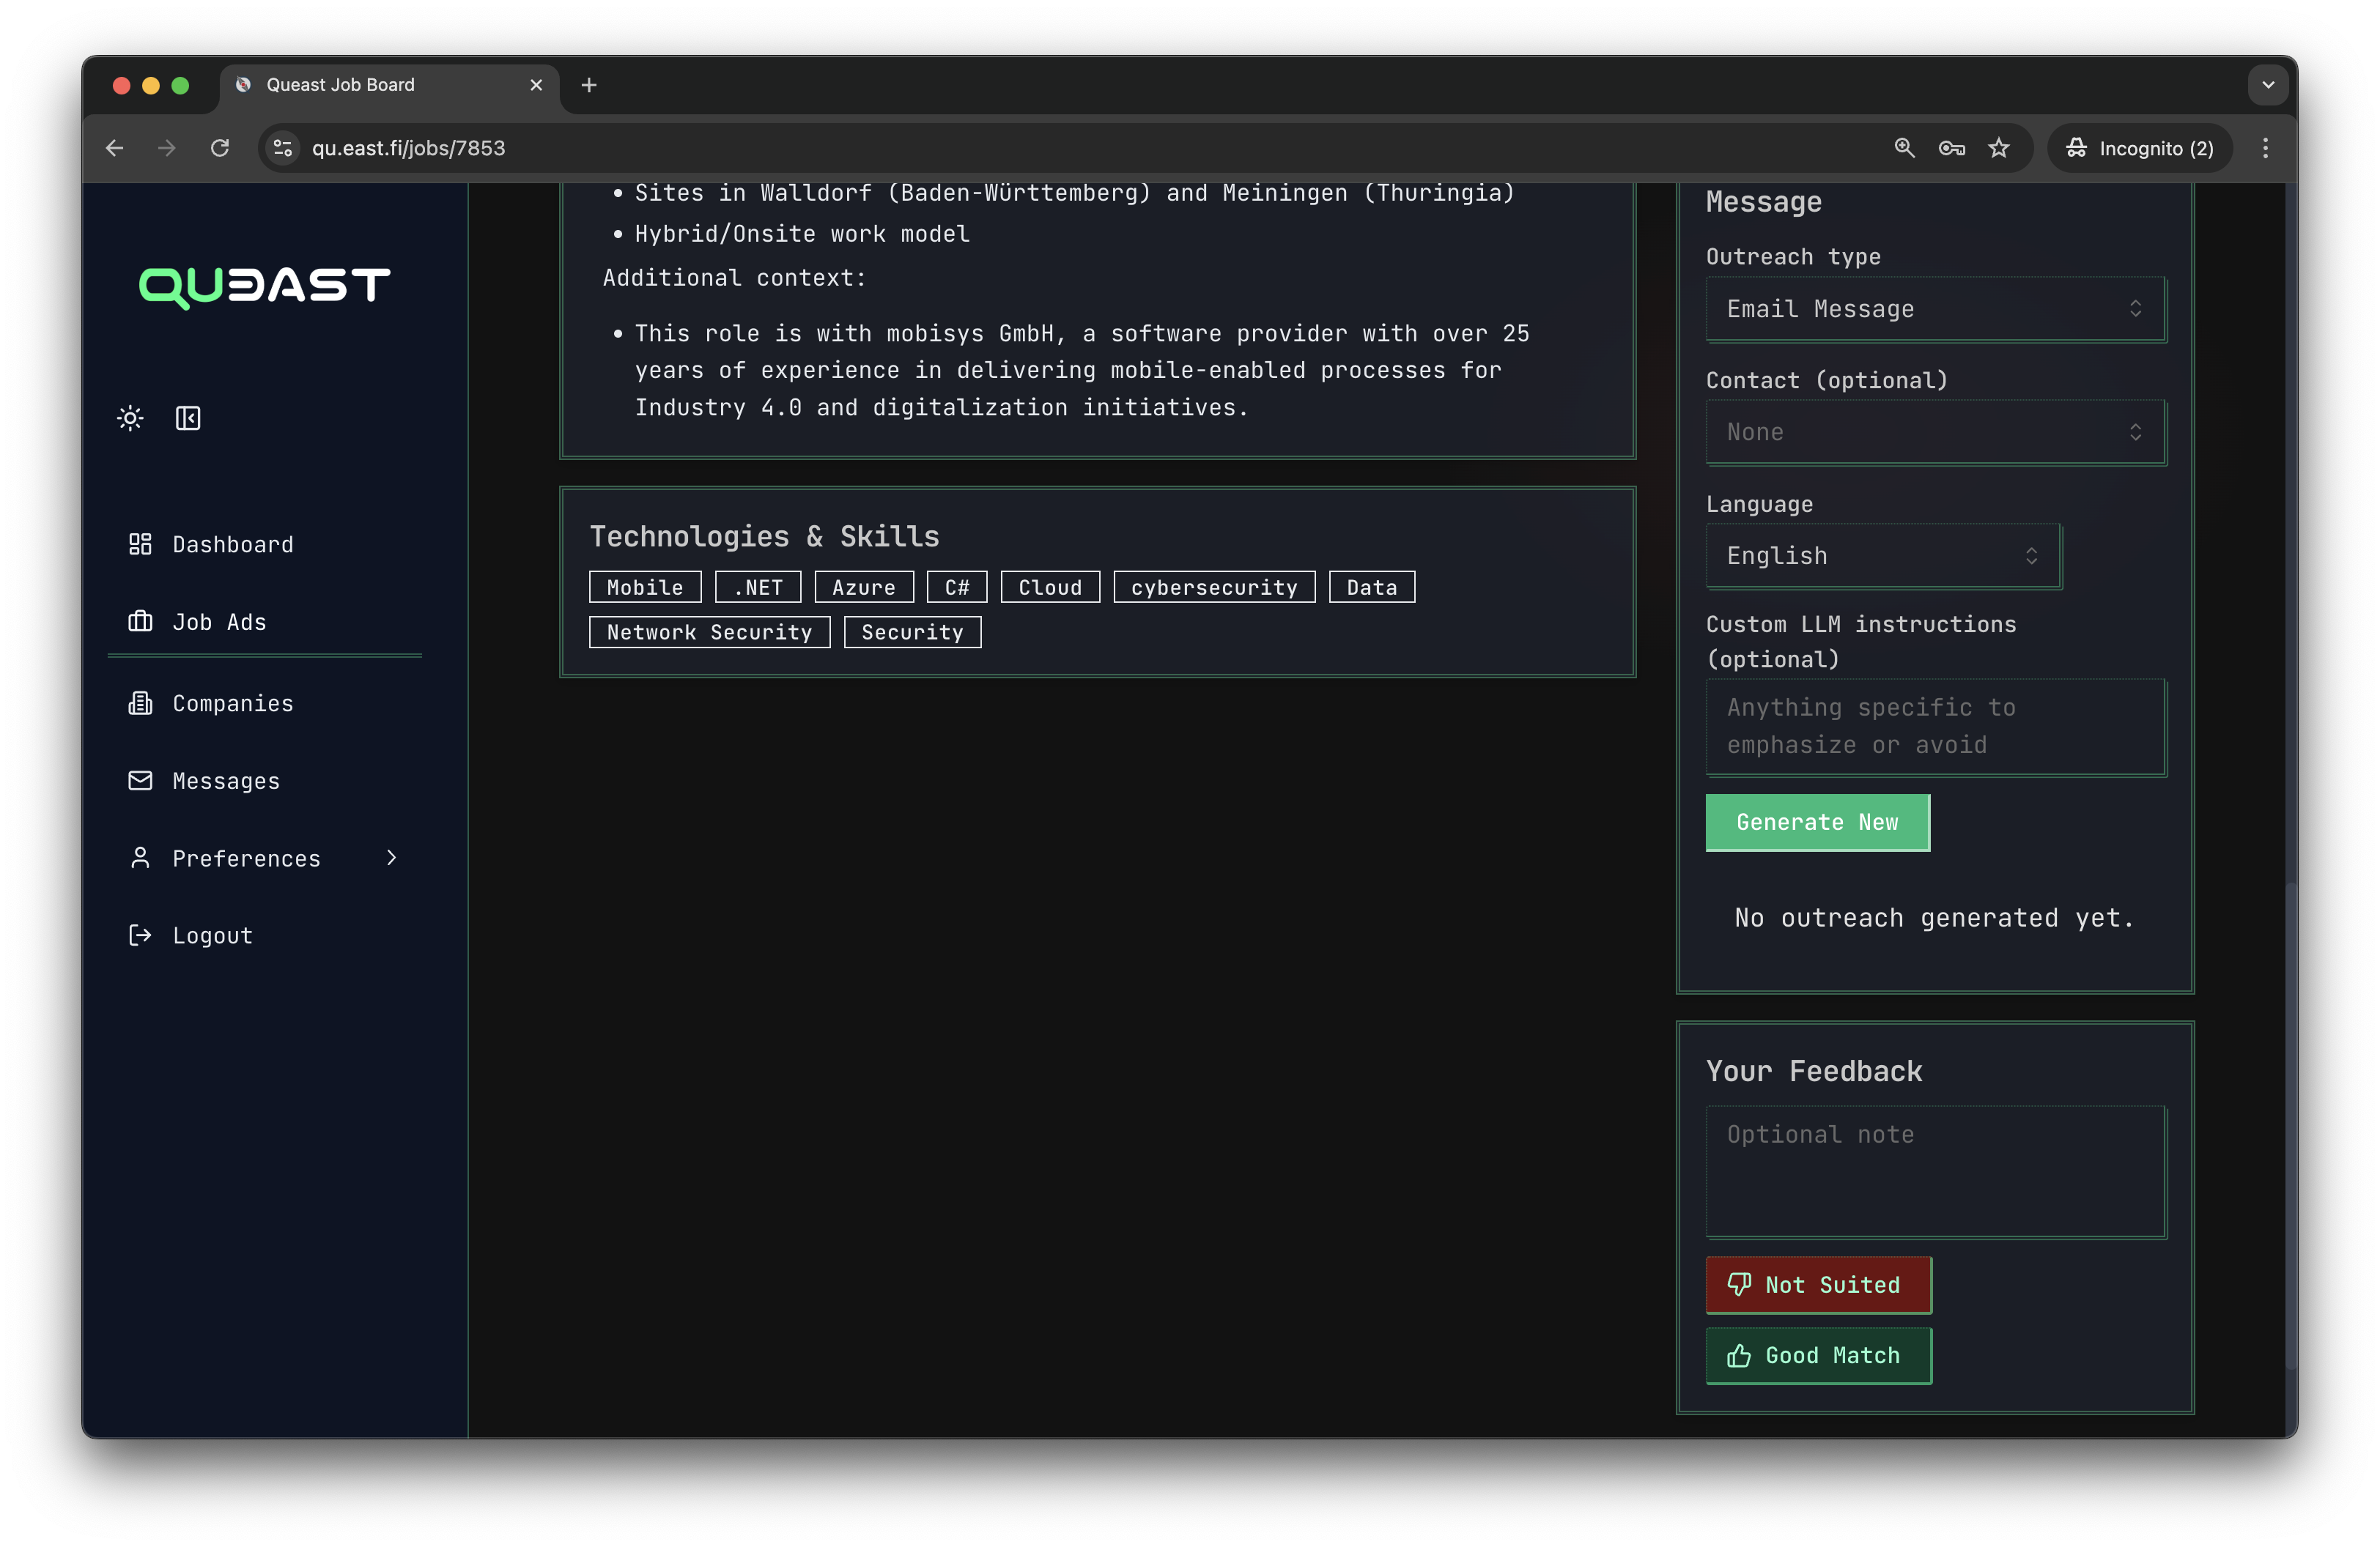Open the Outreach type dropdown

coord(1933,309)
